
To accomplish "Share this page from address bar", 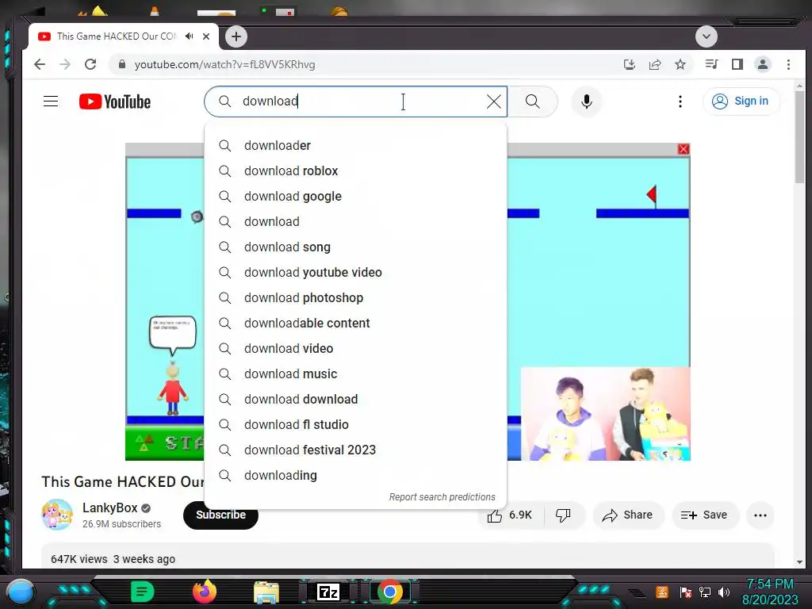I will click(655, 65).
